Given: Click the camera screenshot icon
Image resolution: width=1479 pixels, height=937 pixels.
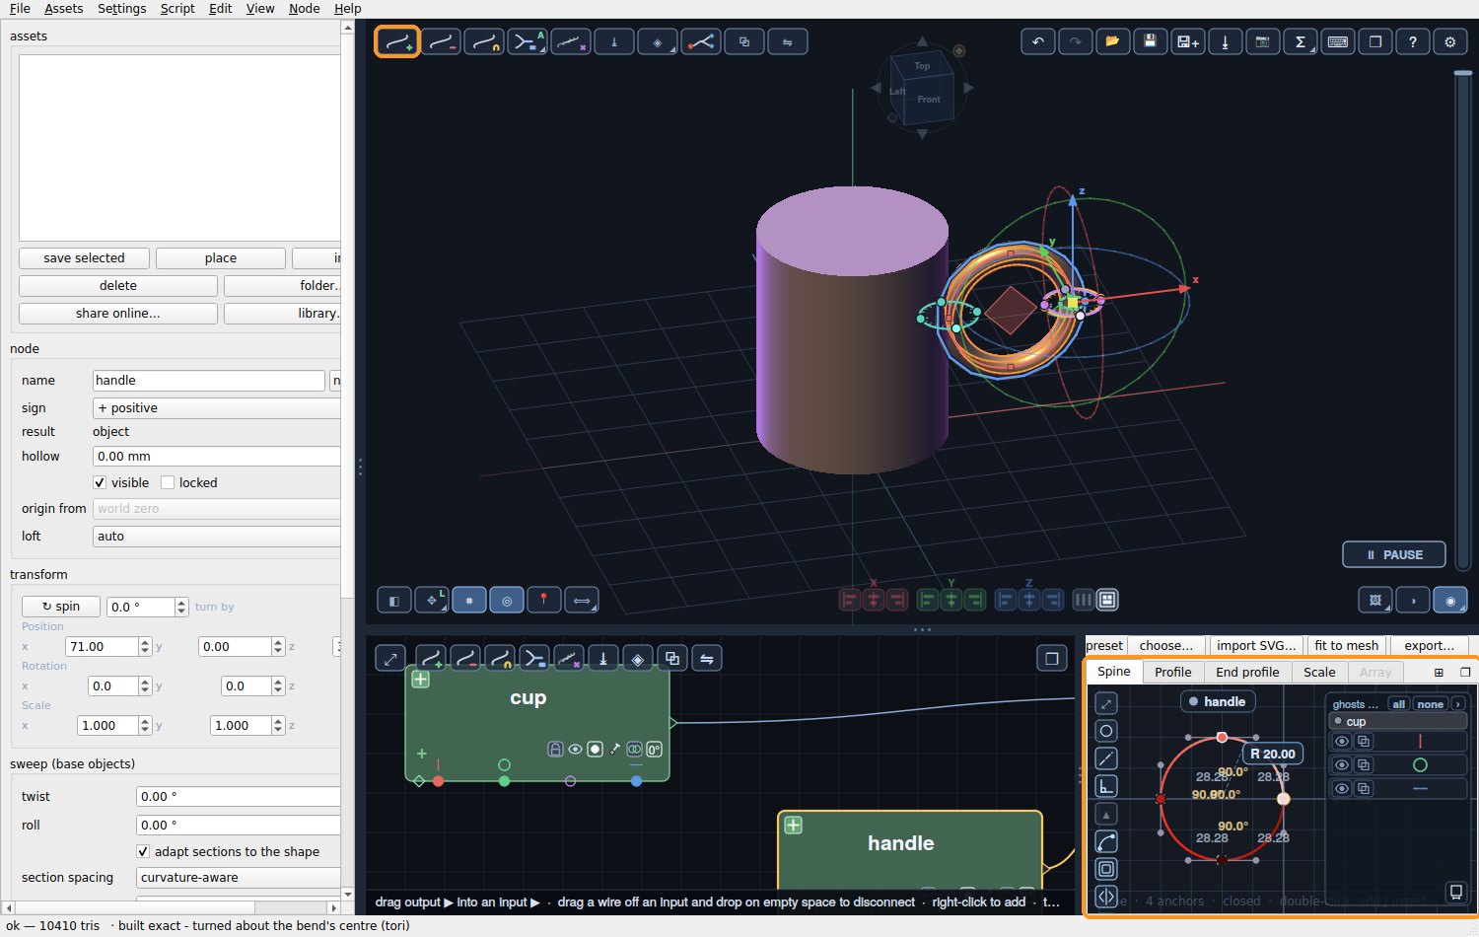Looking at the screenshot, I should pos(1262,41).
